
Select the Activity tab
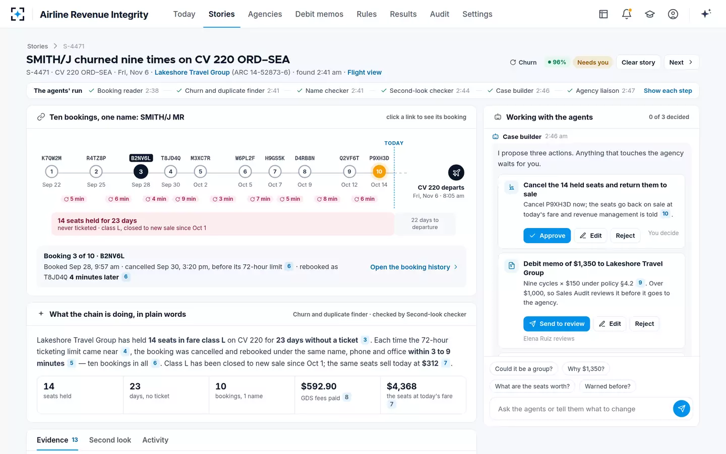(x=155, y=440)
